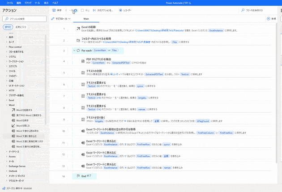The height and width of the screenshot is (192, 282).
Task: Open the 表示 menu
Action: tap(46, 3)
